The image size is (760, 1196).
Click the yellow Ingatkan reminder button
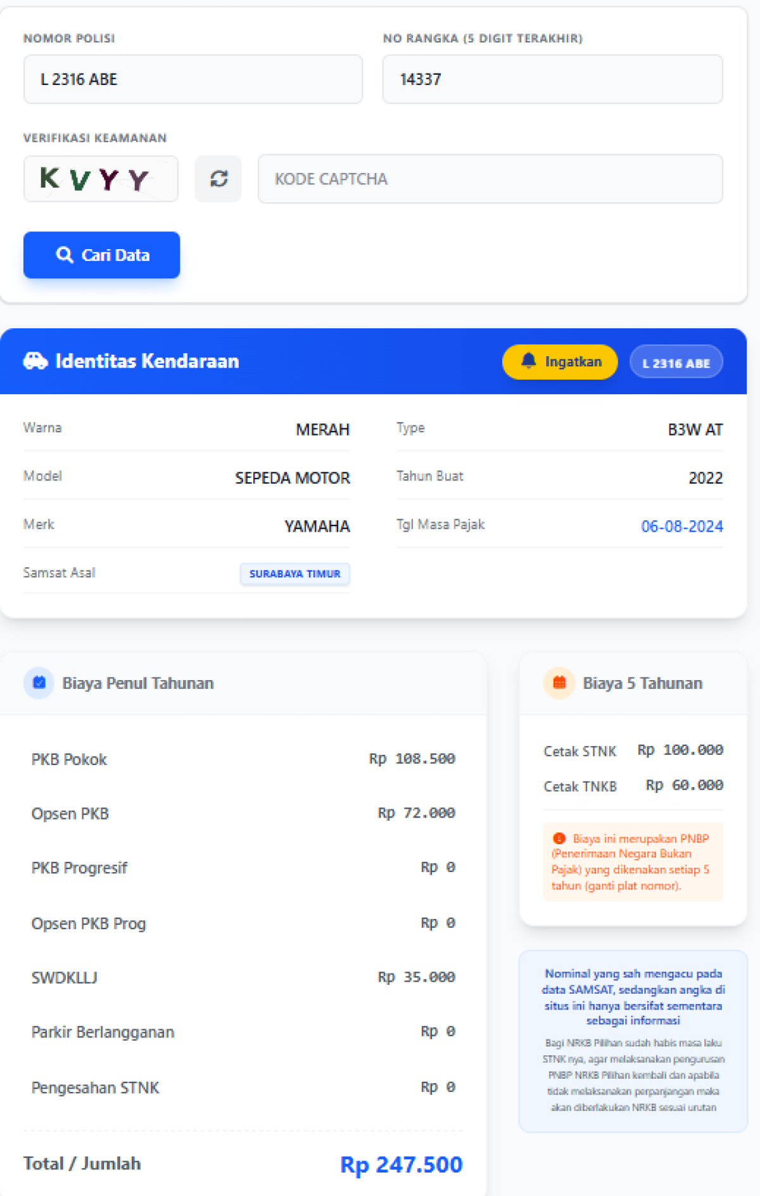pos(560,362)
